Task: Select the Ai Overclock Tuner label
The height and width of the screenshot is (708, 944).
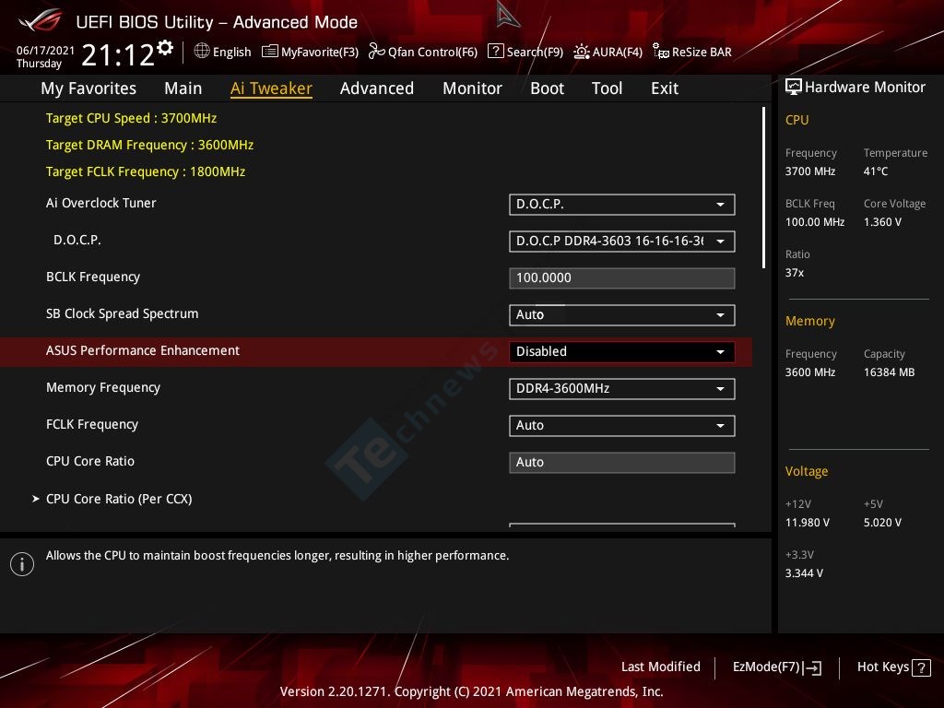Action: click(101, 203)
